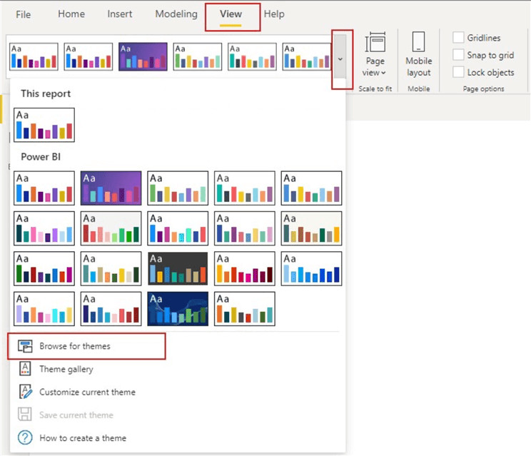Enable the Gridlines checkbox

click(458, 38)
